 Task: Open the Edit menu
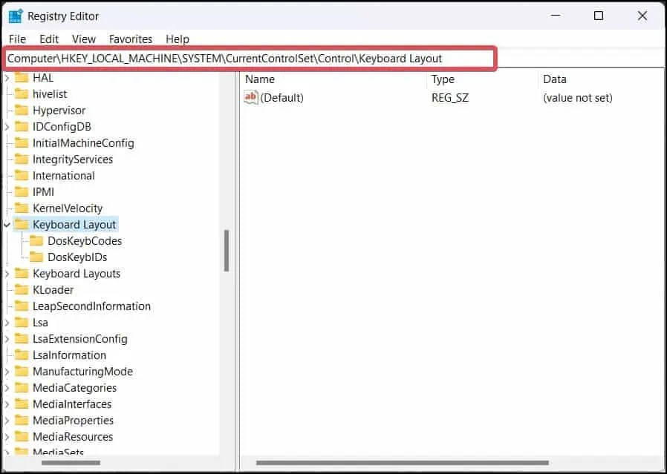point(49,39)
